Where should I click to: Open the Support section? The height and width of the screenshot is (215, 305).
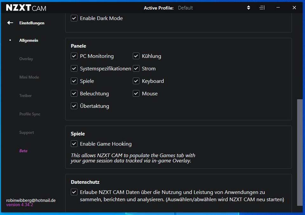tap(26, 133)
